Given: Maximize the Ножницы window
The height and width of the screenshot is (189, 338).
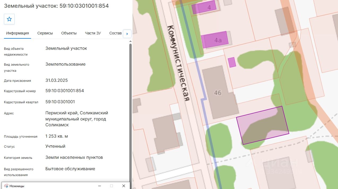Looking at the screenshot, I should 112,186.
